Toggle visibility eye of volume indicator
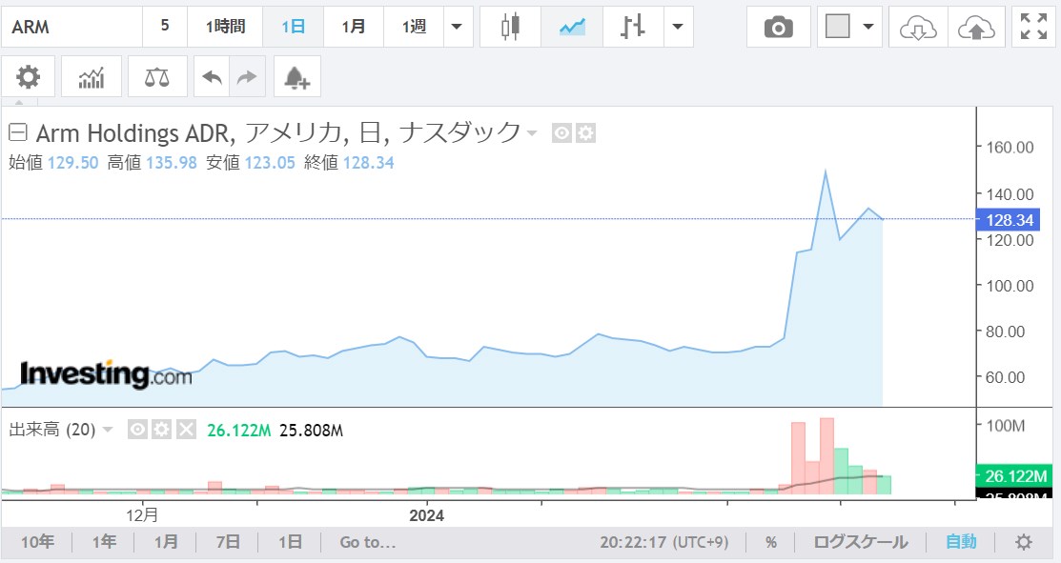The image size is (1061, 563). (137, 430)
